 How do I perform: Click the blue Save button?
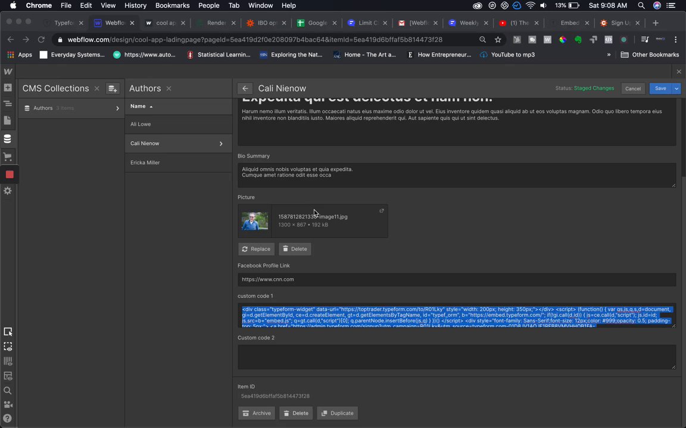[x=660, y=88]
